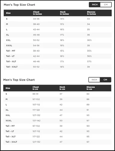
Task: Switch the upper chart toggle to CM
Action: 106,5
